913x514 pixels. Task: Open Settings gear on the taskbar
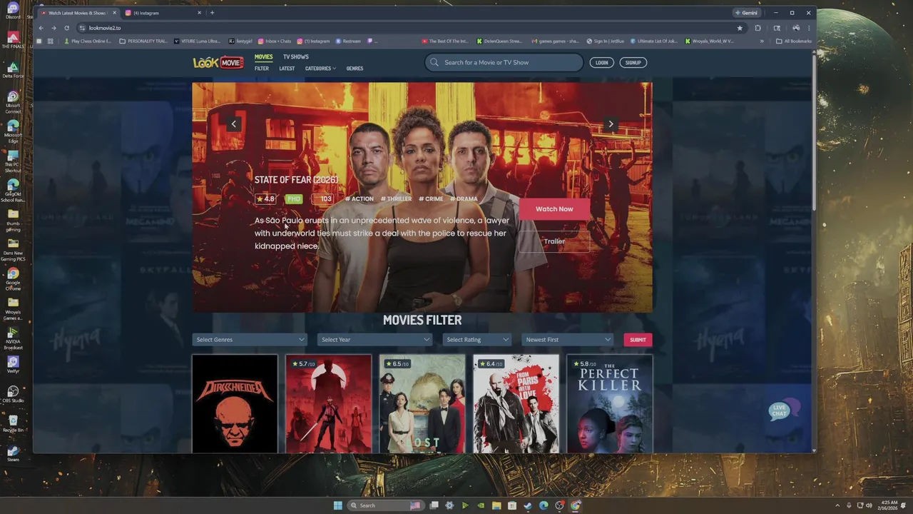pos(449,505)
